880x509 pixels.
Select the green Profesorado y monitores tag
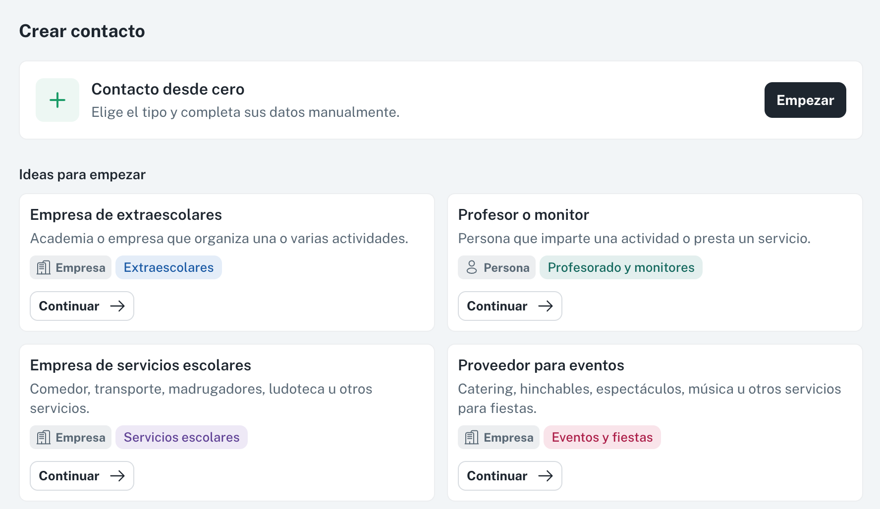tap(621, 267)
